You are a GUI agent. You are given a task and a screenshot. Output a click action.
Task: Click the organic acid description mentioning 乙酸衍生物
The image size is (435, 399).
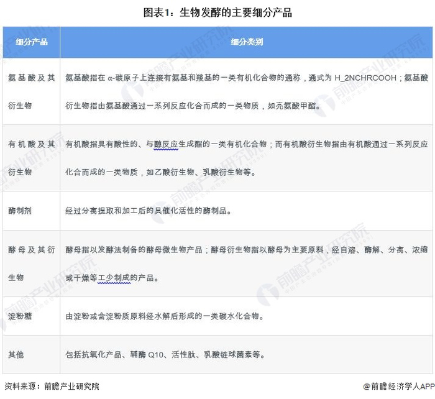(x=247, y=158)
